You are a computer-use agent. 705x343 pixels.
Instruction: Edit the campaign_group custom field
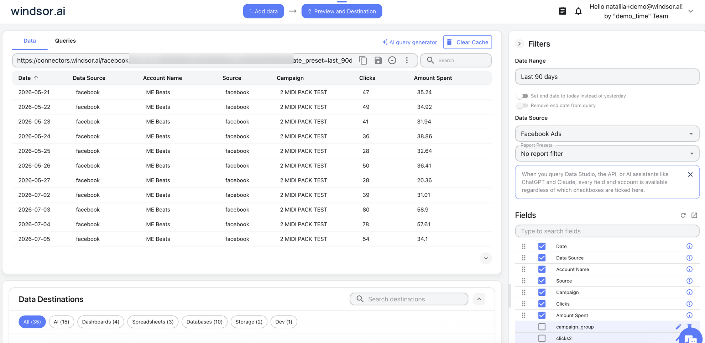678,327
